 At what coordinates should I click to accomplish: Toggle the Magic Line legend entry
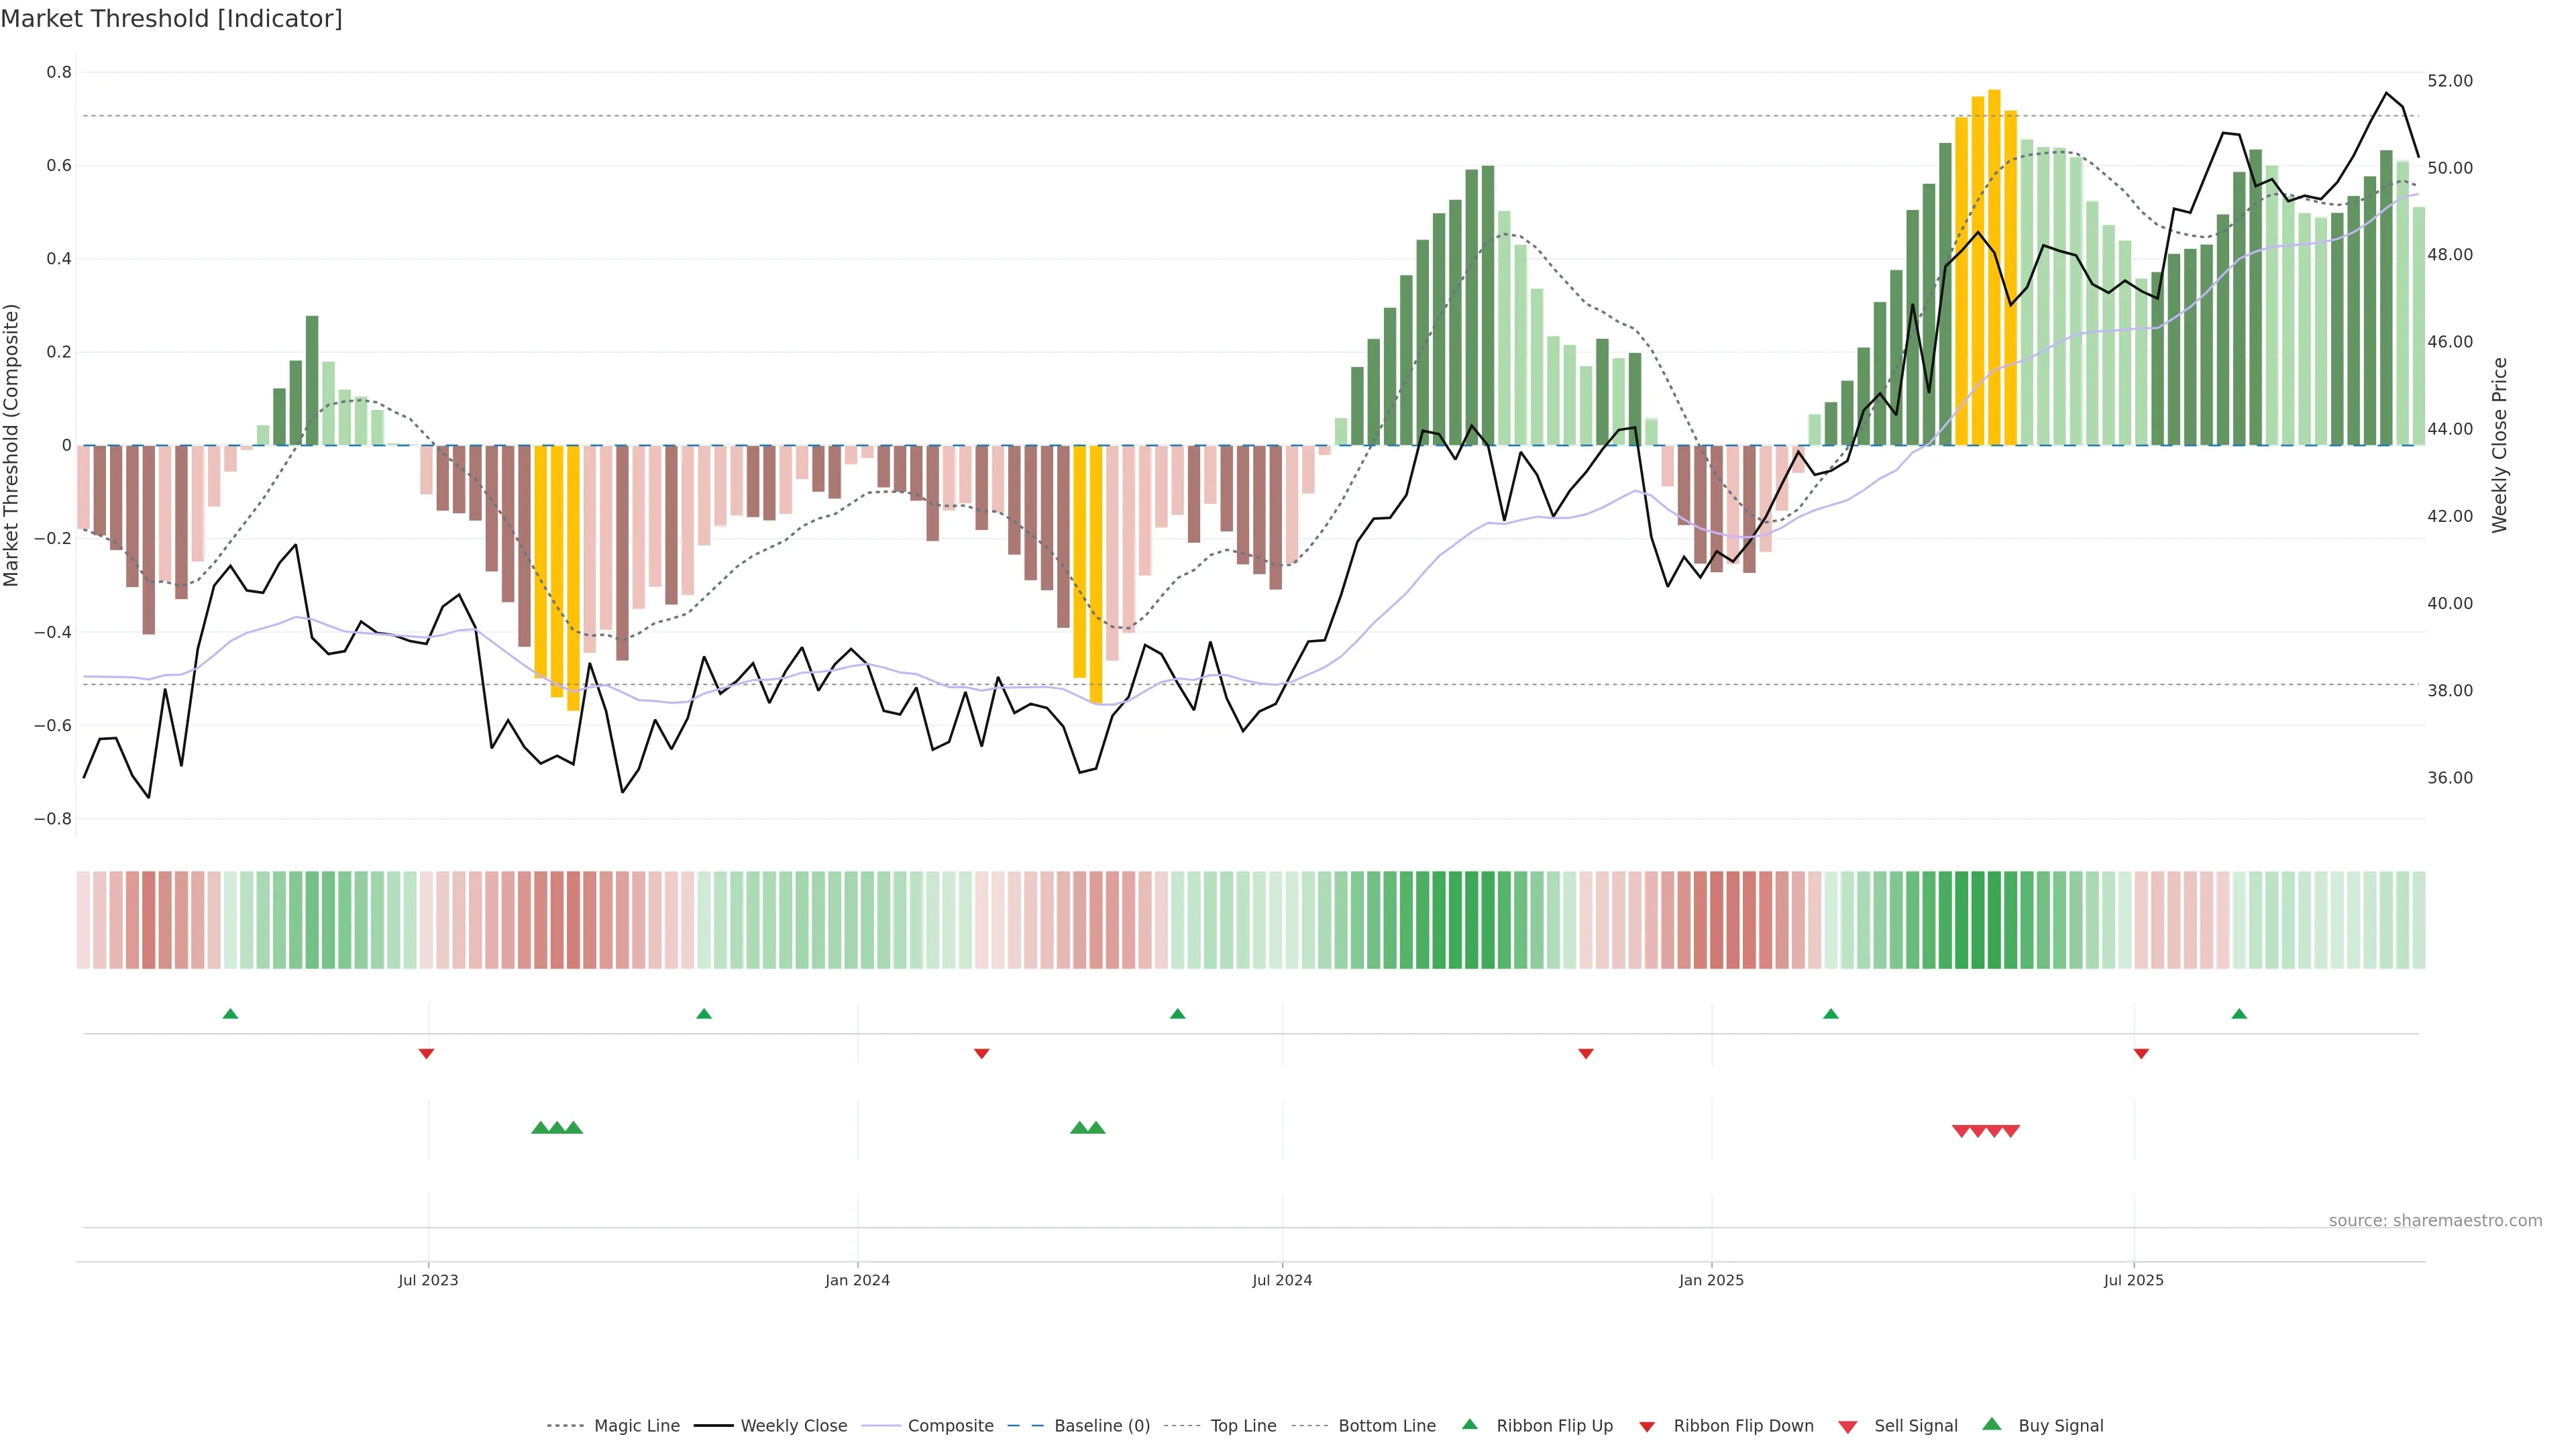tap(636, 1426)
